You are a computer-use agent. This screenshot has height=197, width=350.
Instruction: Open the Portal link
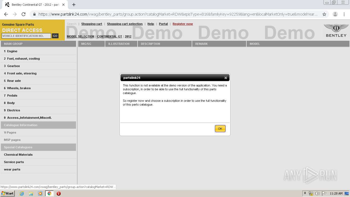point(163,24)
